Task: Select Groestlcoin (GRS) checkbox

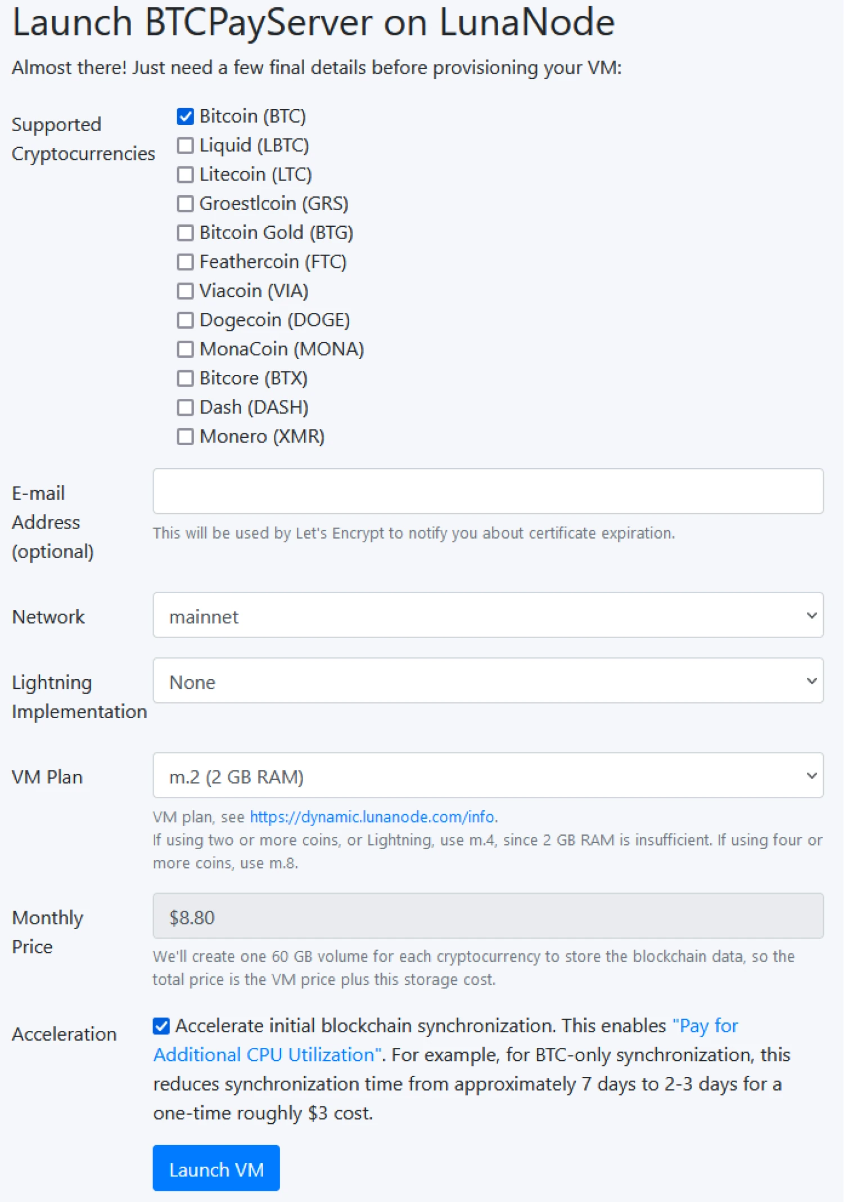Action: point(185,204)
